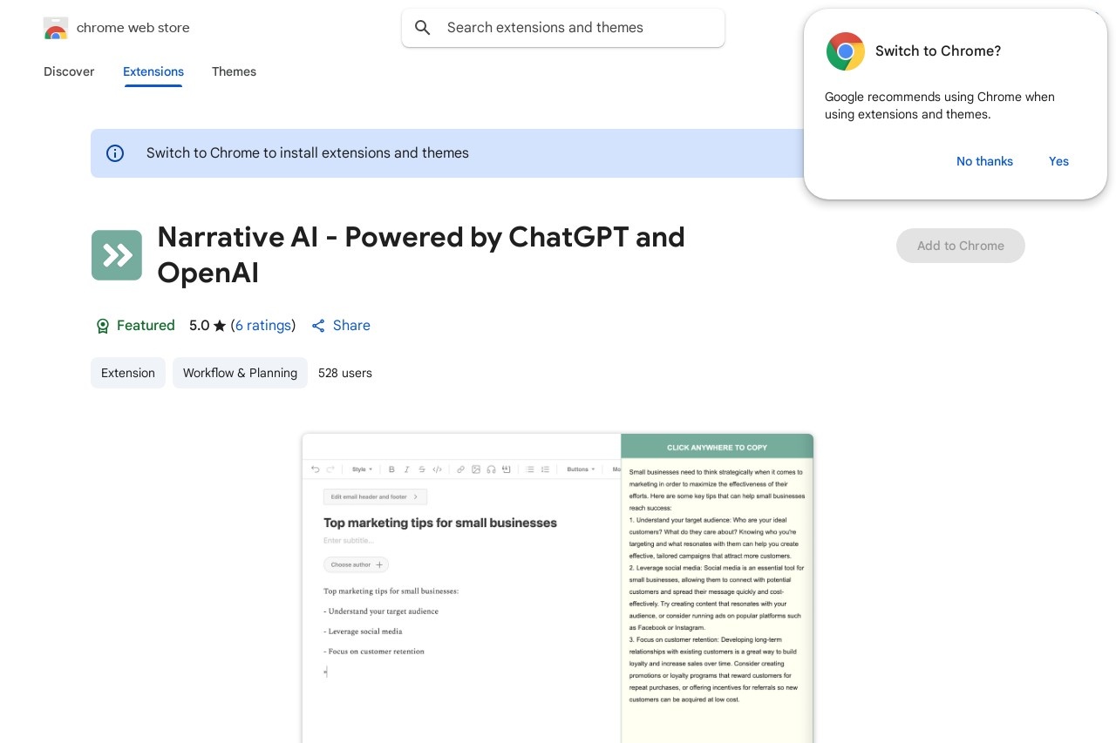Click the chrome web store title link
1116x743 pixels.
coord(133,28)
